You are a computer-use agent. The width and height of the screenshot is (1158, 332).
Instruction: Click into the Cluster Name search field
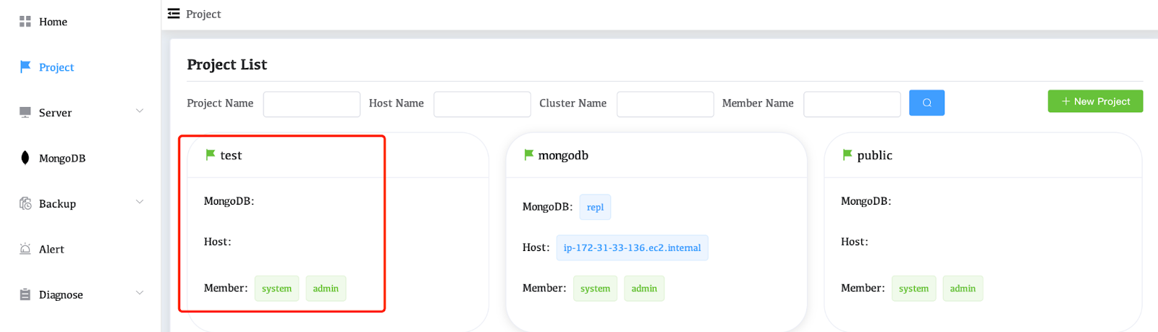(664, 103)
